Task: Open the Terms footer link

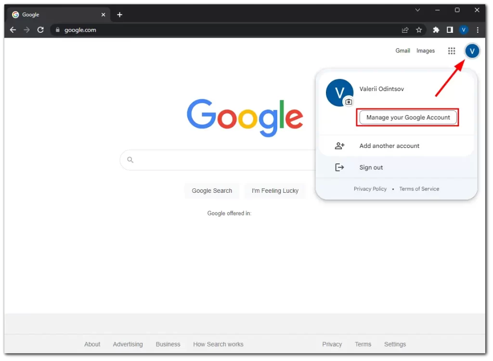Action: 363,345
